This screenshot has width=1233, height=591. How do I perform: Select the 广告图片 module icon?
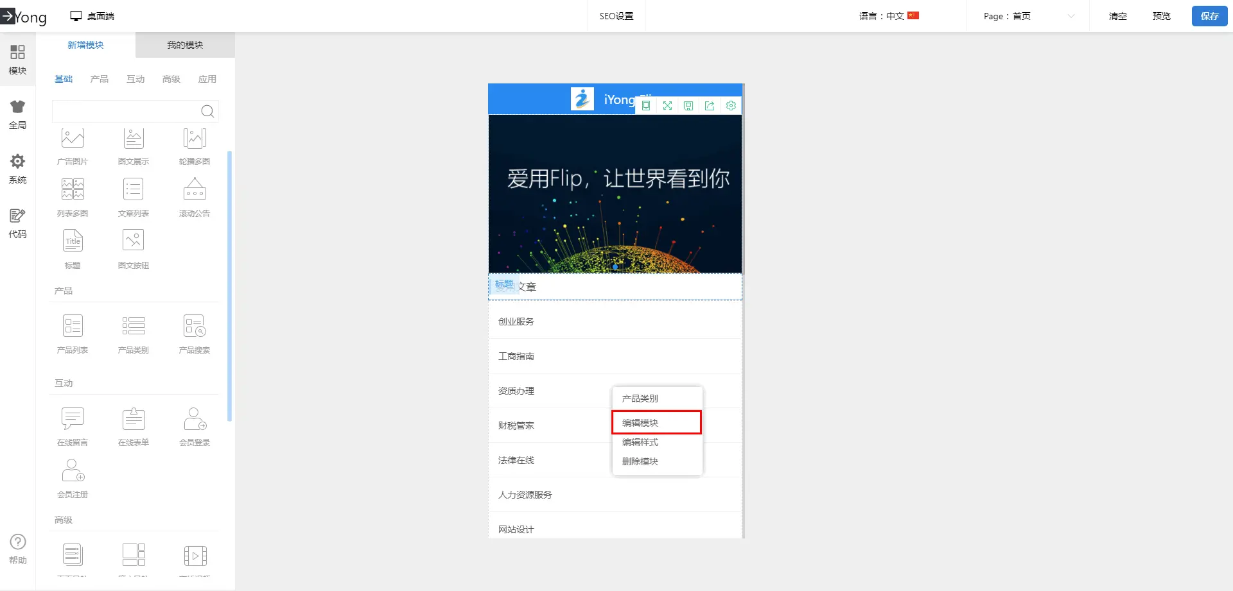(73, 139)
